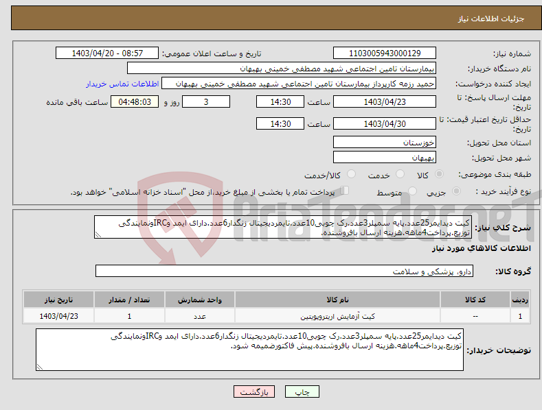Click the تاریخ نیاز column header
Viewport: 542px width, 410px height.
pos(59,300)
